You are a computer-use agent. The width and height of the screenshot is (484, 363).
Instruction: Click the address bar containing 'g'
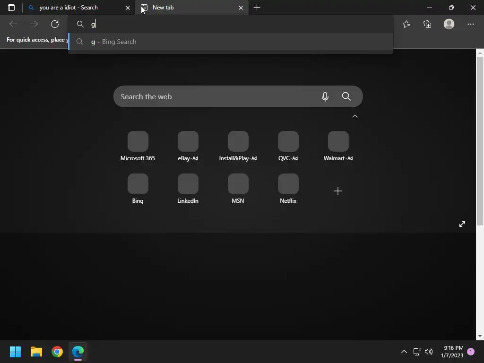coord(231,24)
